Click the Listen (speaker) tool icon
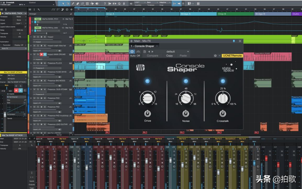This screenshot has width=302, height=189. (97, 4)
